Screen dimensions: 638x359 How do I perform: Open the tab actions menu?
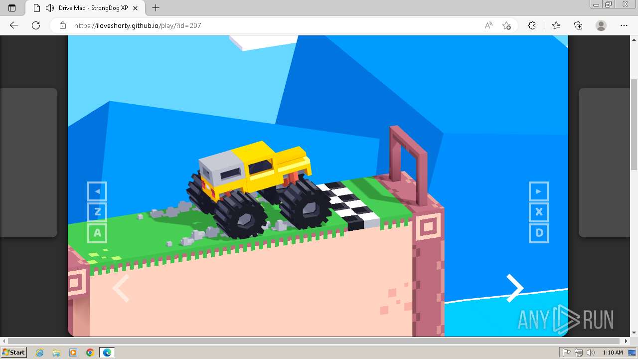[x=12, y=8]
